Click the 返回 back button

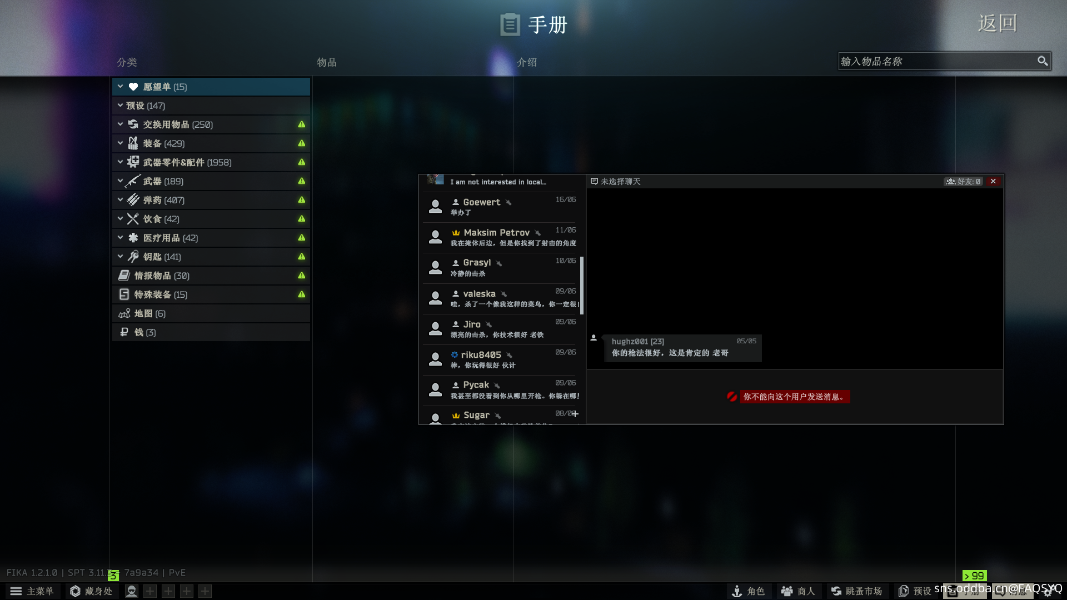point(998,23)
